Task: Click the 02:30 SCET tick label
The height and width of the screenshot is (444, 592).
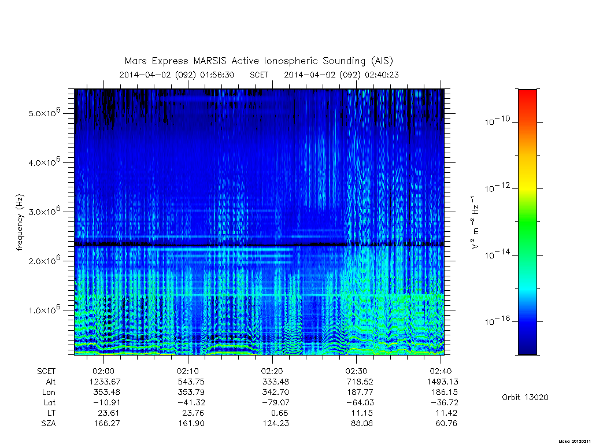Action: (x=356, y=371)
